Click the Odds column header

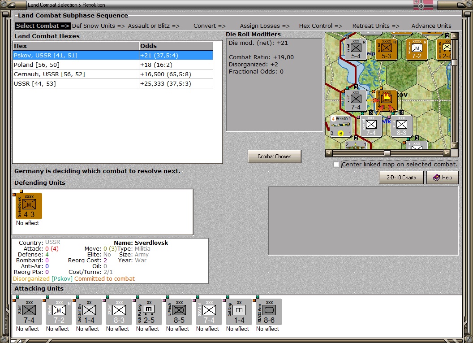click(176, 46)
